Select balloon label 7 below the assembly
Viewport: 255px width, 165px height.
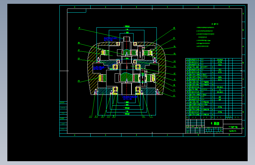151,116
